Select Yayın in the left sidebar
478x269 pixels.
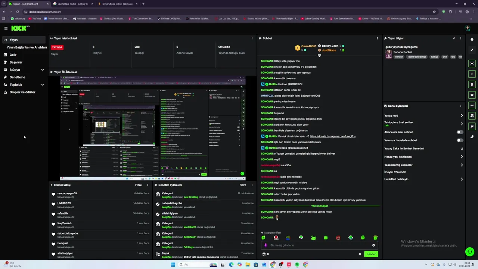(x=24, y=40)
